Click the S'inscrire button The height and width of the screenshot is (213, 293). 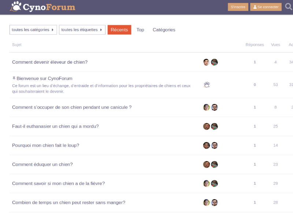(238, 7)
